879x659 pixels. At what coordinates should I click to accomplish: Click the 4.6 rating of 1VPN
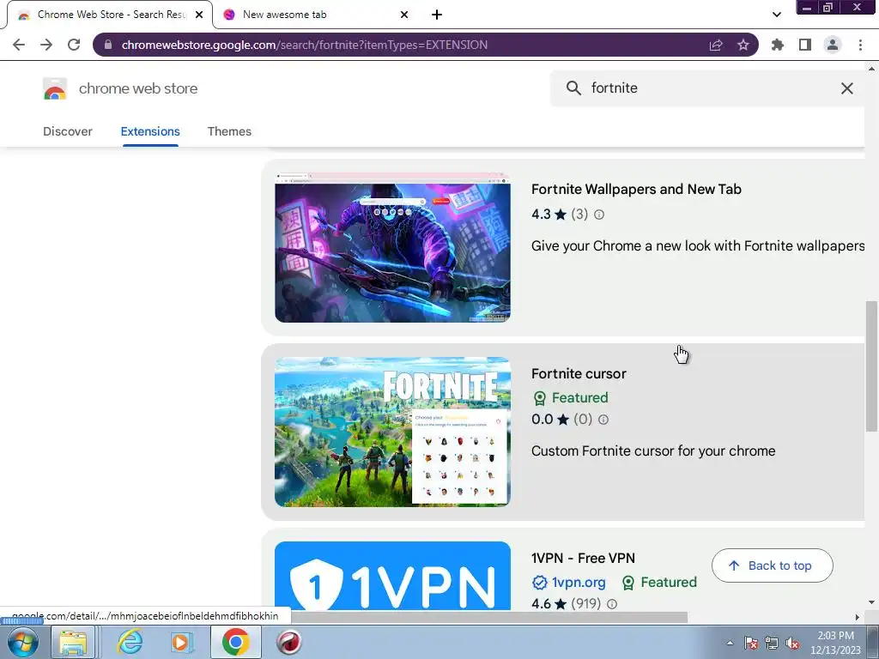(542, 604)
